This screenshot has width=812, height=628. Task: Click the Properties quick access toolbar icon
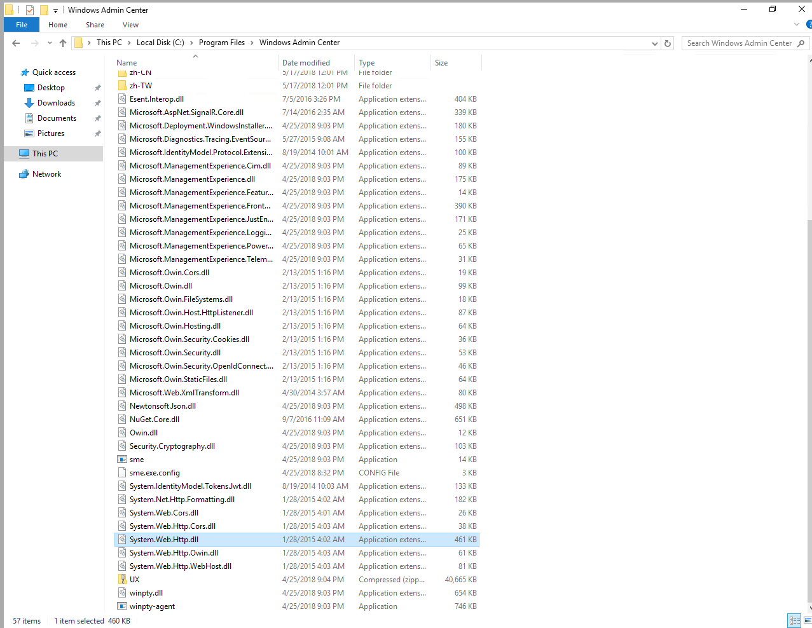click(x=29, y=10)
